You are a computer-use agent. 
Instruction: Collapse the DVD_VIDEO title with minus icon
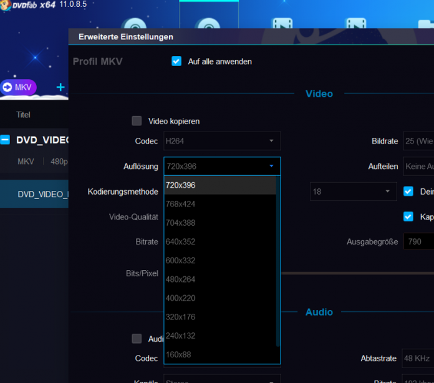(5, 140)
